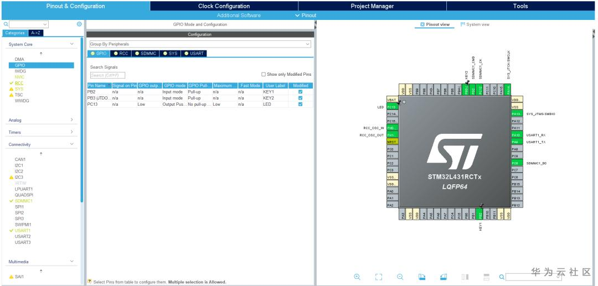Open Additional Software
The height and width of the screenshot is (286, 598).
click(x=239, y=15)
